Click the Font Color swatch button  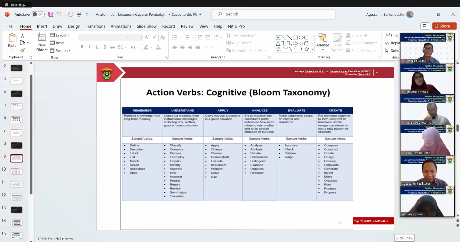(x=158, y=47)
